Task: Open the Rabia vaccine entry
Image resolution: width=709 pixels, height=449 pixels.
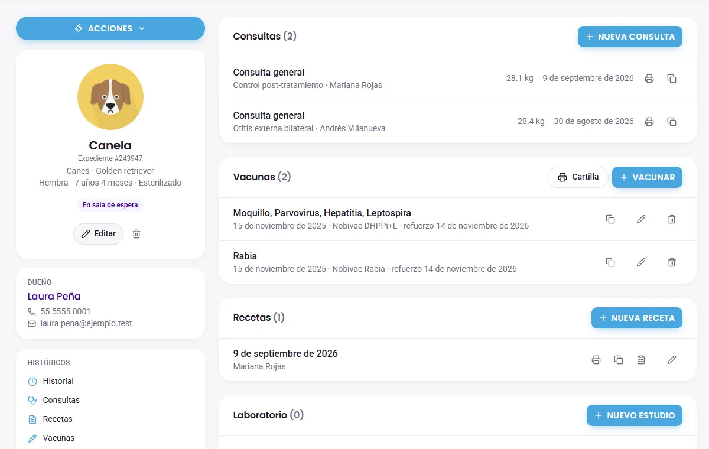Action: pyautogui.click(x=458, y=262)
